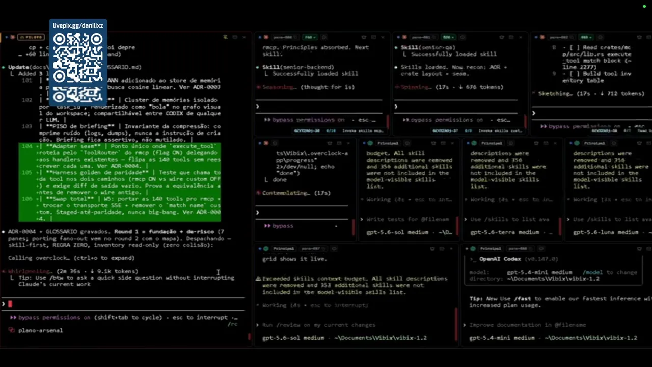Focus 'Write tests for @filenam' prompt input
This screenshot has height=367, width=652.
[x=405, y=219]
